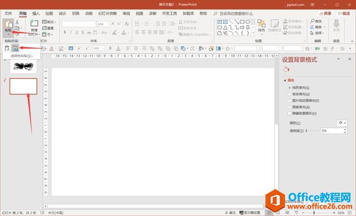Open the font color A dropdown in the ribbon
Image resolution: width=356 pixels, height=216 pixels.
point(128,33)
